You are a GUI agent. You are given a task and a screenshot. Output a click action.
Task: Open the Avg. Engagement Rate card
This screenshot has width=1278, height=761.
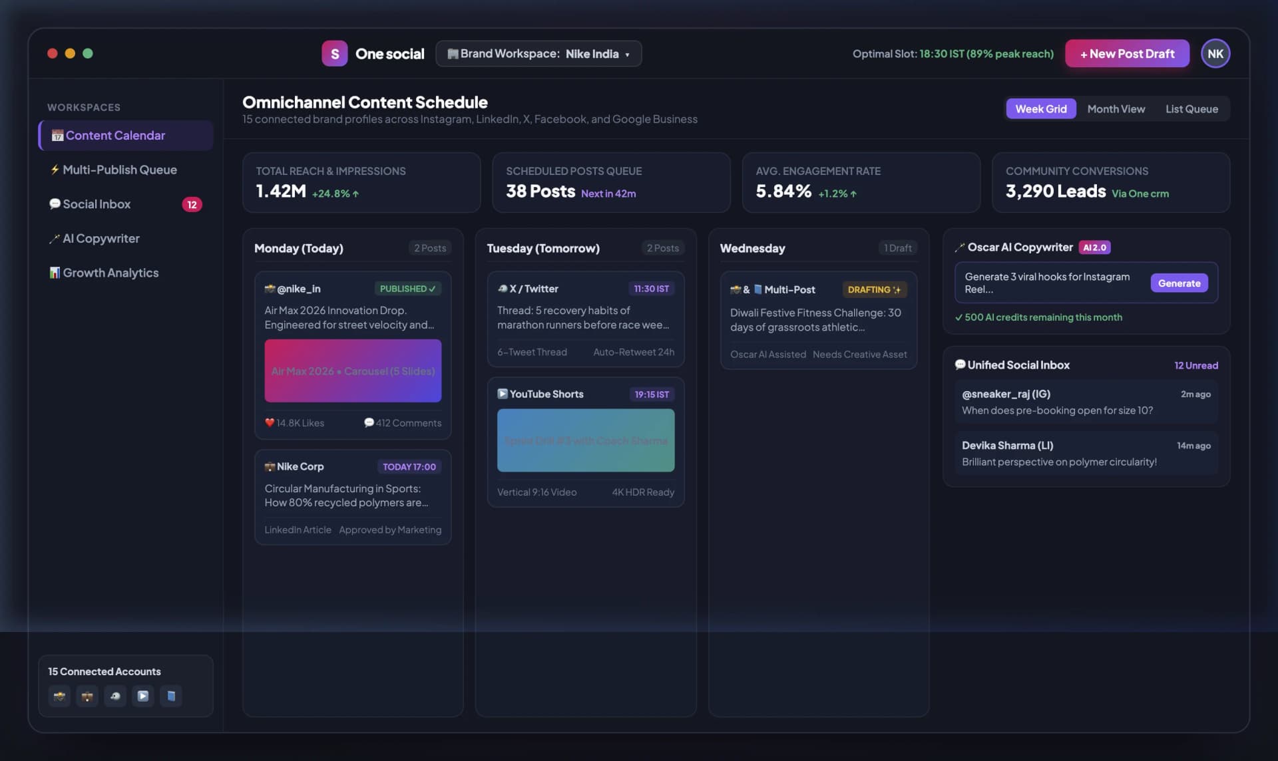coord(861,183)
